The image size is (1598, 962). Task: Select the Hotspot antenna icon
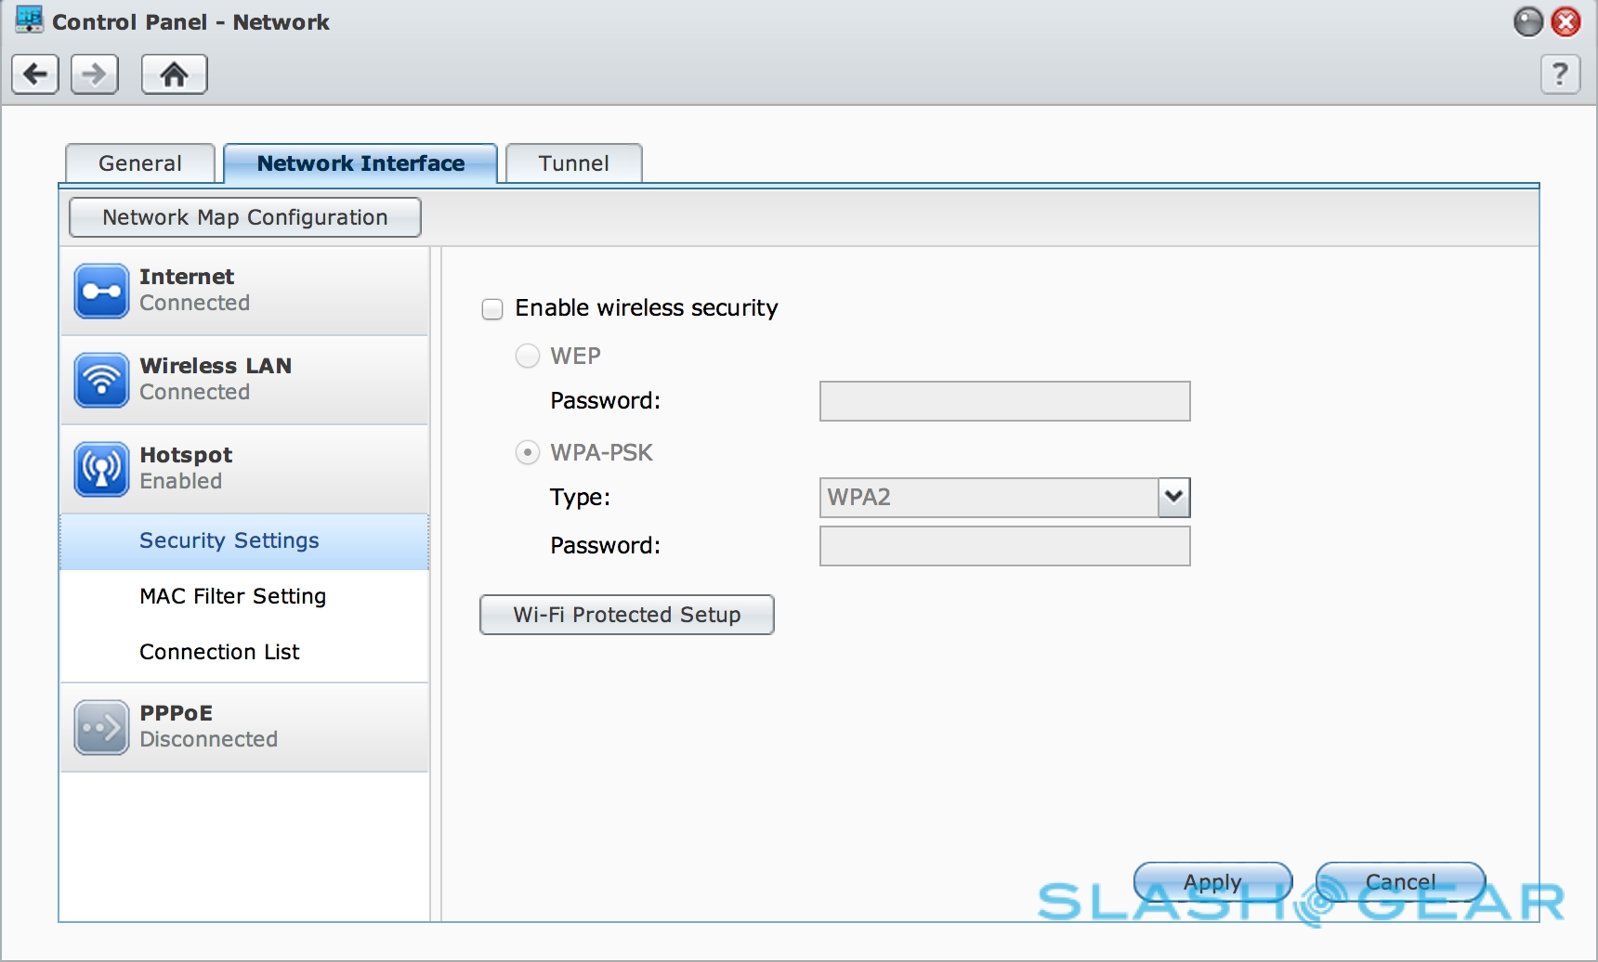point(101,470)
